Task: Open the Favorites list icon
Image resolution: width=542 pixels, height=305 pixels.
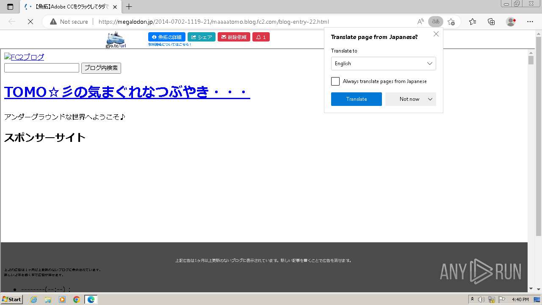Action: [473, 22]
